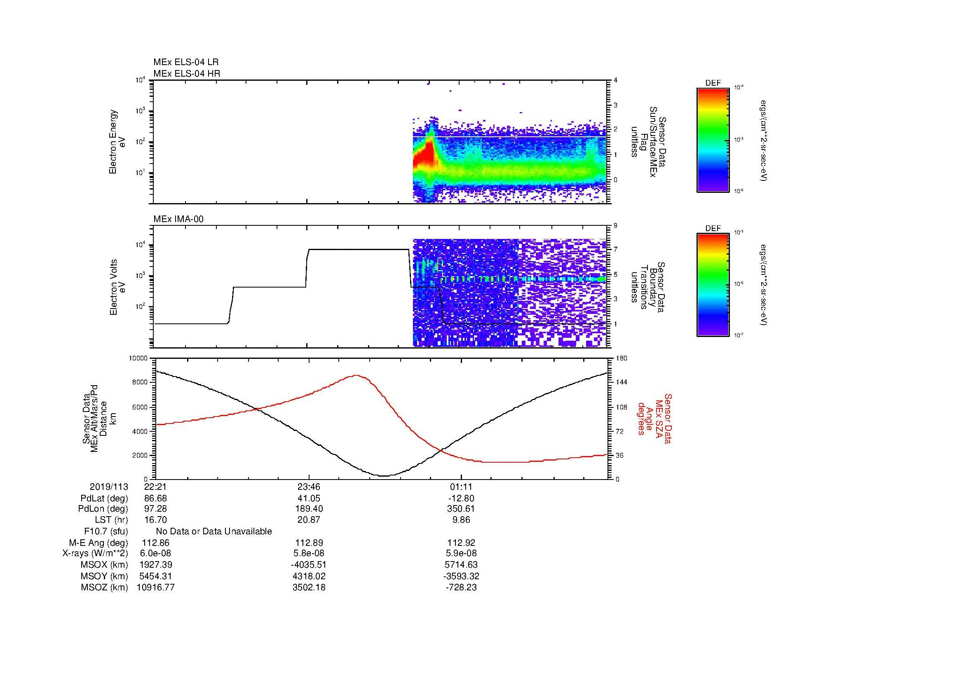
Task: Click the 'MSOY (km)' row label
Action: (x=105, y=576)
